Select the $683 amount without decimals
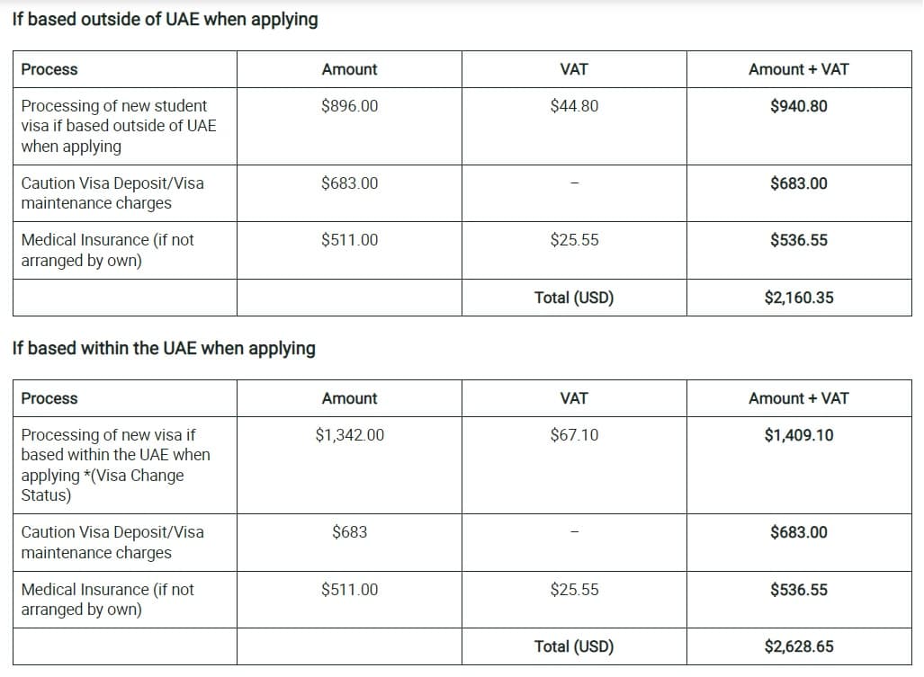The image size is (924, 677). point(349,532)
